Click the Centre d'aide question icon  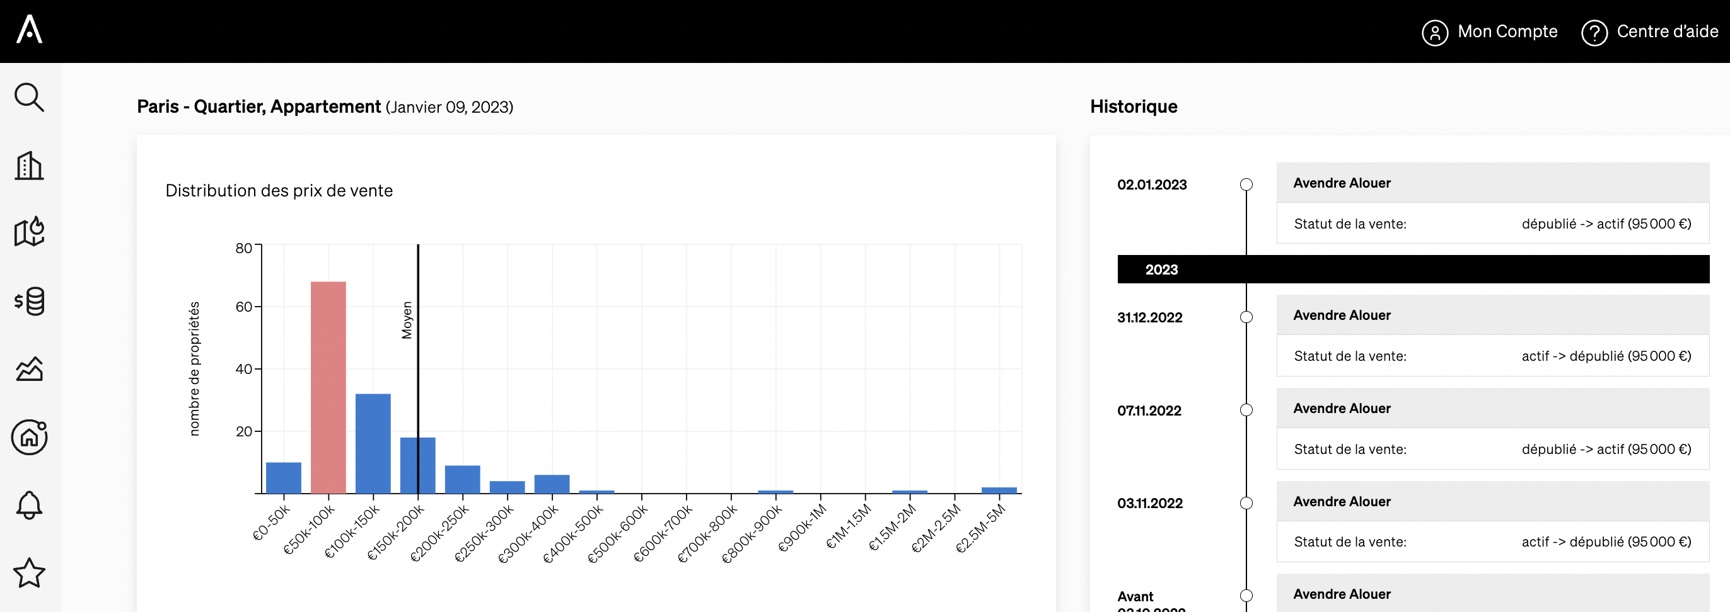coord(1594,32)
